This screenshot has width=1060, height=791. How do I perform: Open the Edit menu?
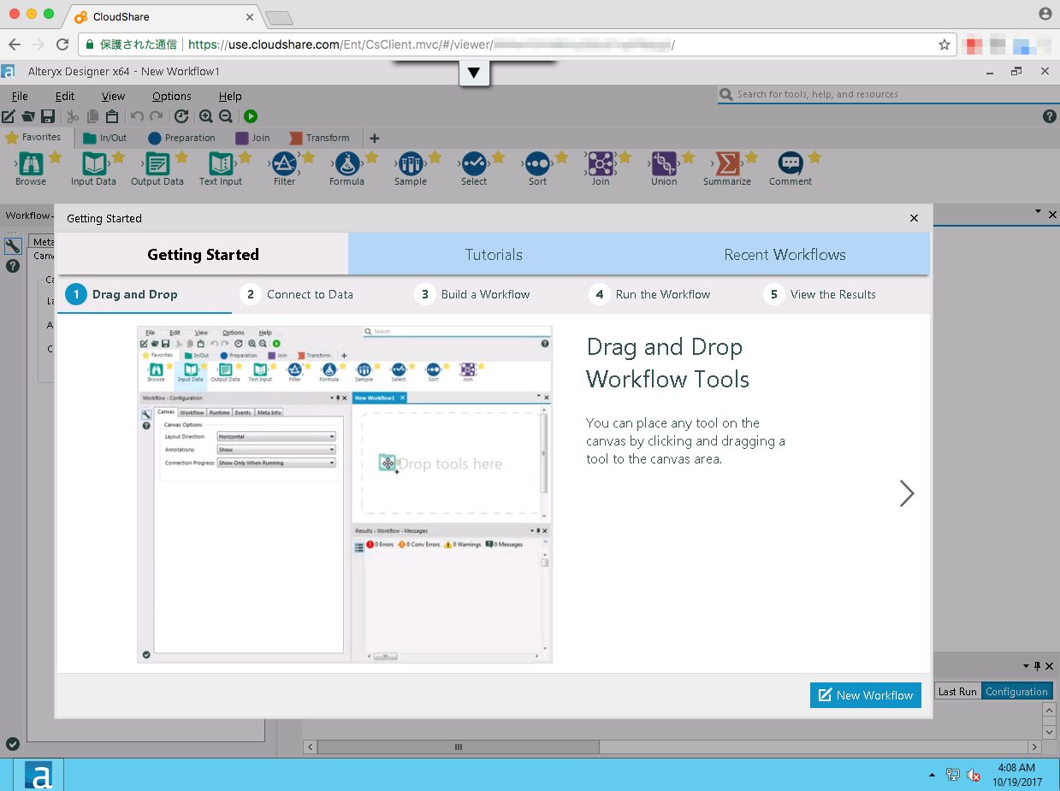coord(65,97)
